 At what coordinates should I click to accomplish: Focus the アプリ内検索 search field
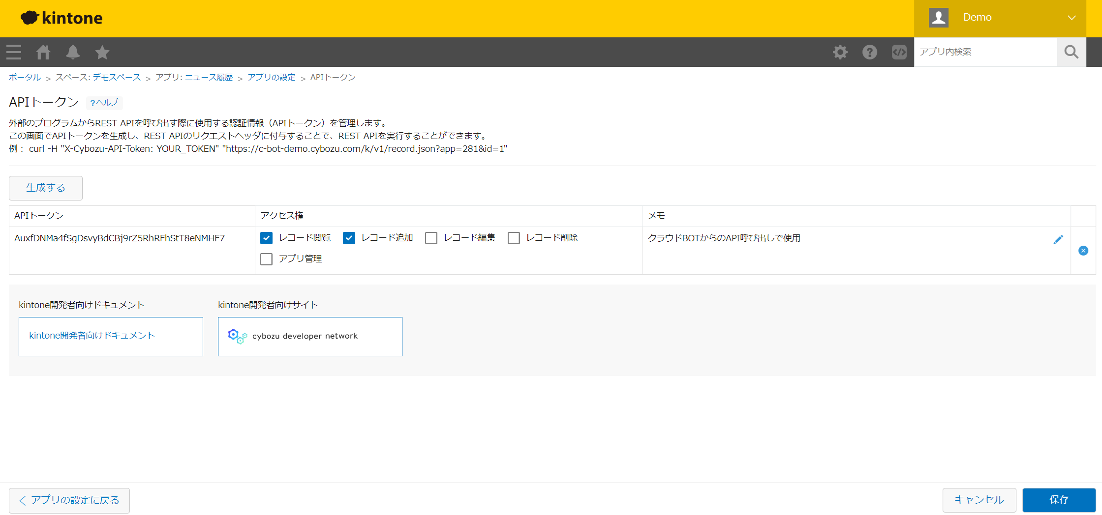985,52
